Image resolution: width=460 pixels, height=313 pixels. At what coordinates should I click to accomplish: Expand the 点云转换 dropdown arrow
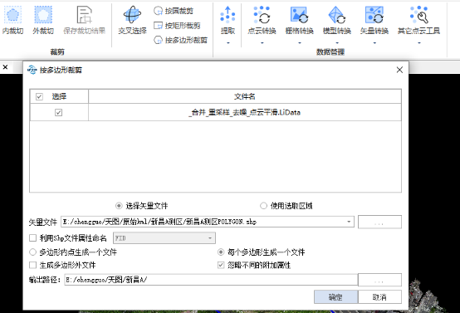click(x=262, y=43)
